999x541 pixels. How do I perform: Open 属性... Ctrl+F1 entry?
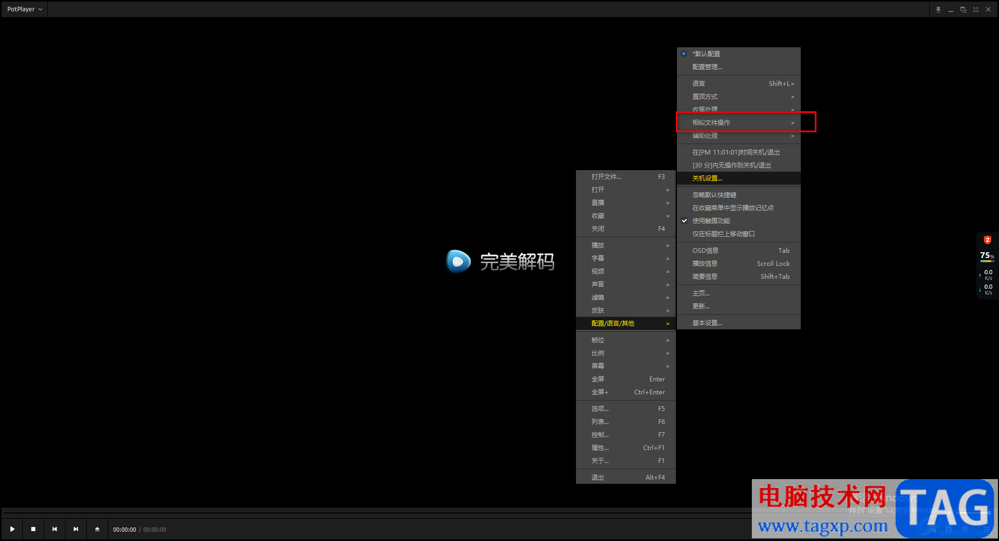pyautogui.click(x=626, y=448)
